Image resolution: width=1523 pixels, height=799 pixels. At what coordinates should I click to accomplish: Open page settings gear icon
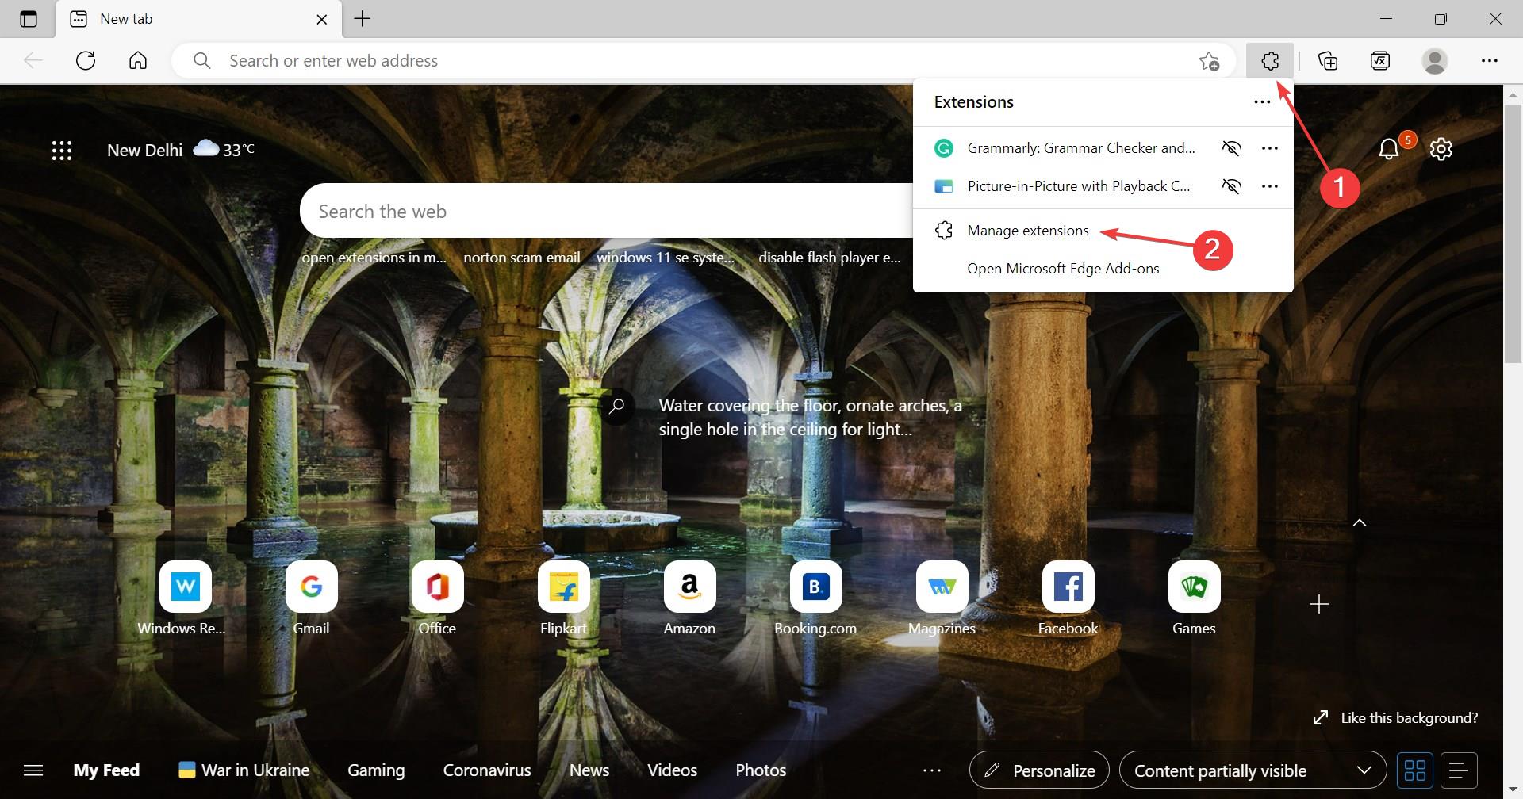tap(1441, 149)
